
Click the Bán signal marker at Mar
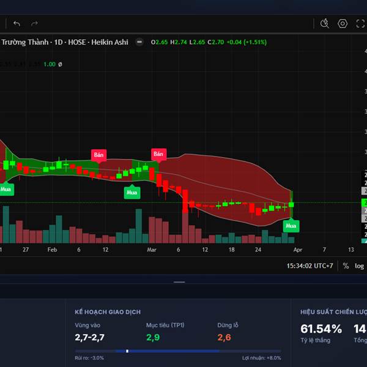pyautogui.click(x=158, y=155)
